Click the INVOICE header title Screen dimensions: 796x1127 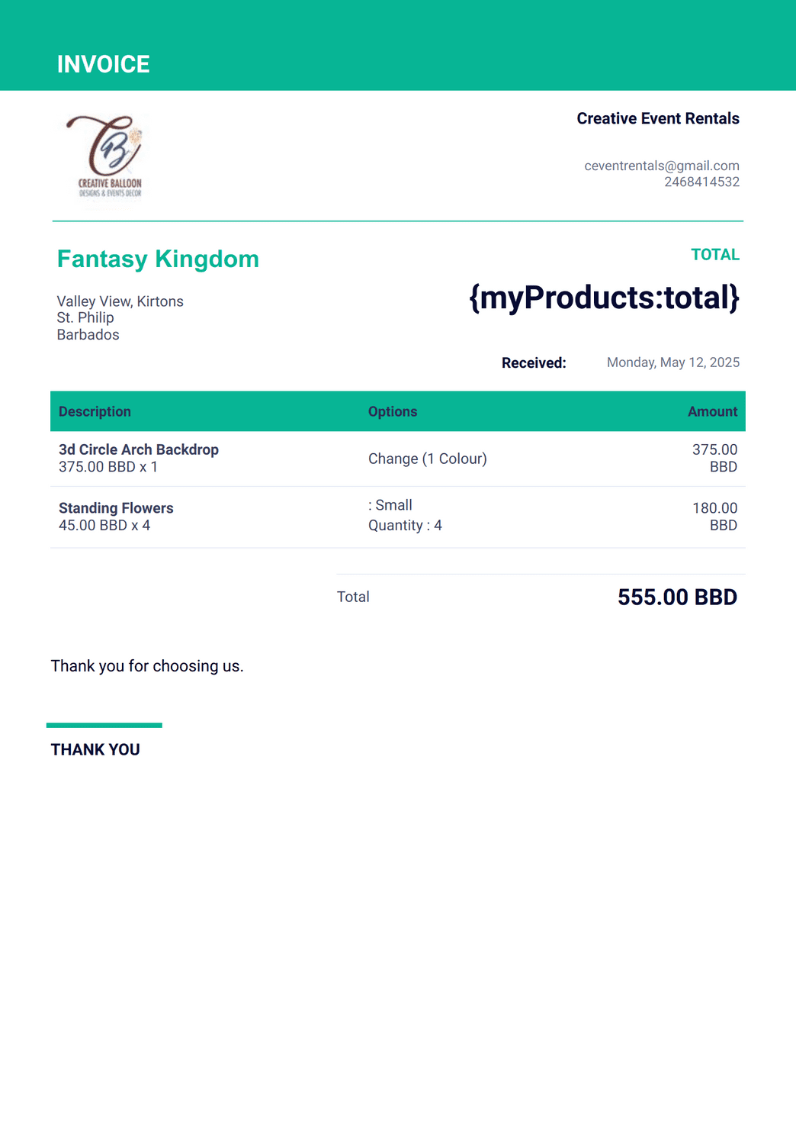coord(104,64)
